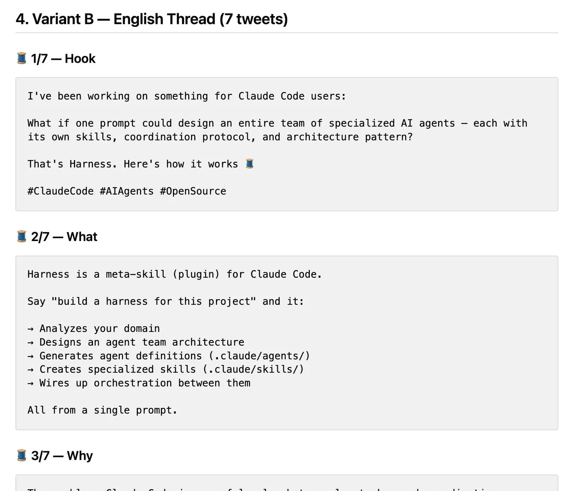Click the spool emoji before 3/7 Why
566x491 pixels.
point(22,455)
